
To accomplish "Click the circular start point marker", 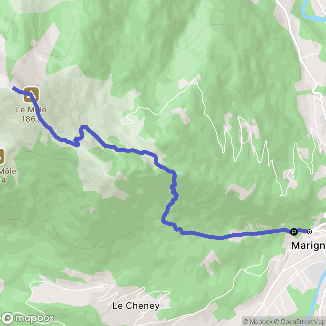I will tap(309, 232).
